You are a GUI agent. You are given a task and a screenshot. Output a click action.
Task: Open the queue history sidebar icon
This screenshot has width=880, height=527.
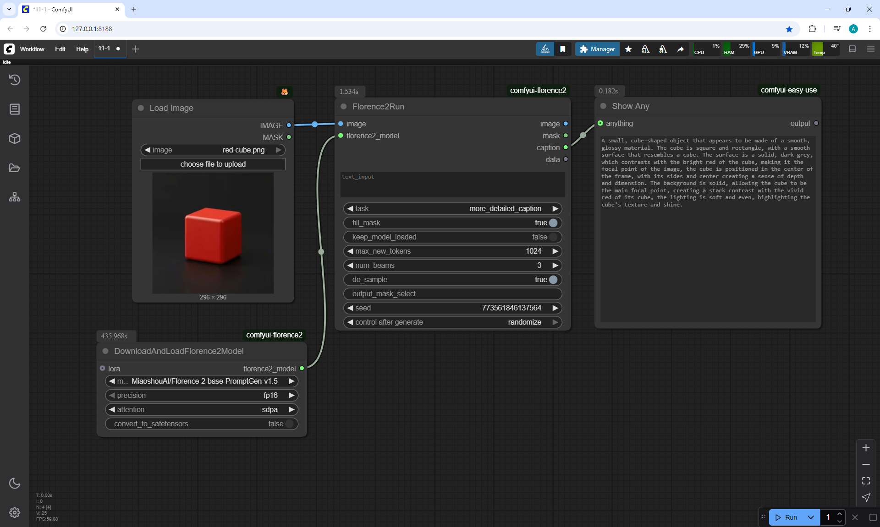[15, 80]
